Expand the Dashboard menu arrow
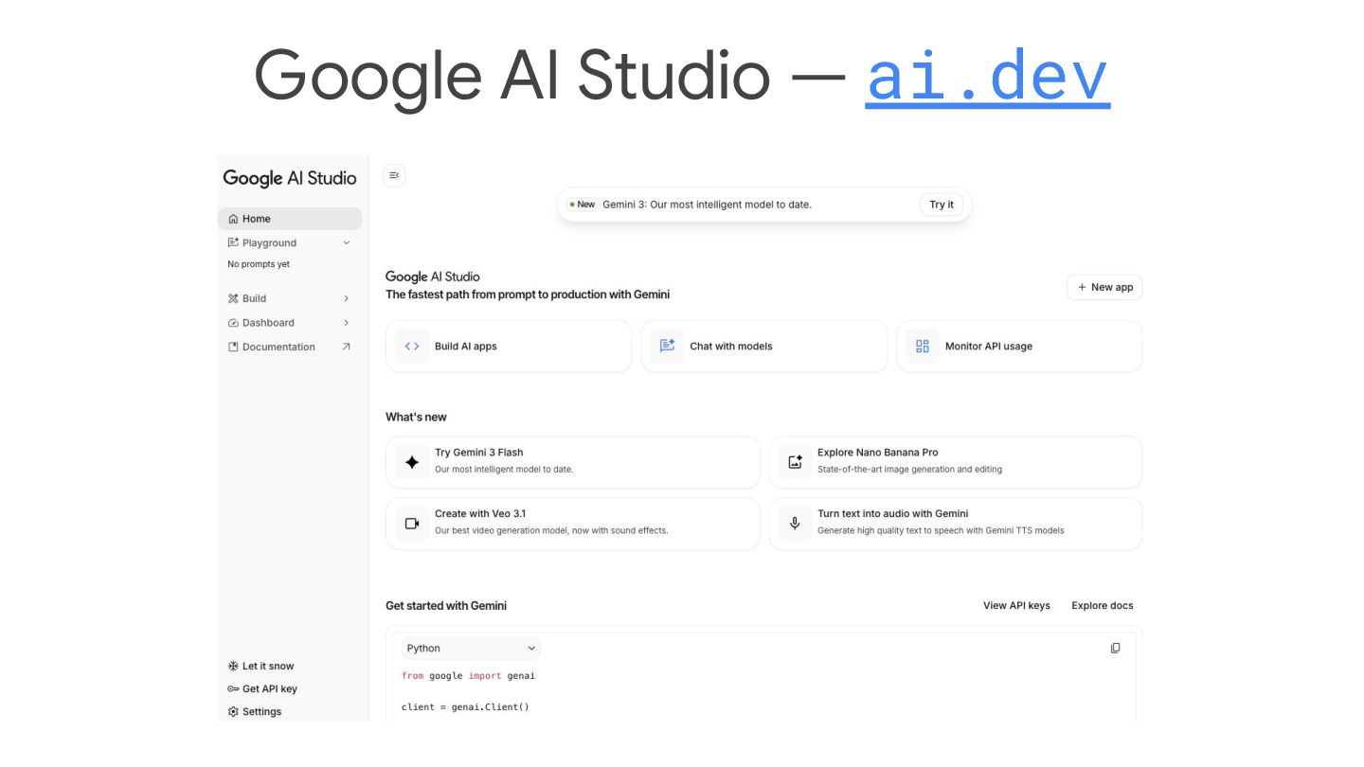This screenshot has height=767, width=1364. tap(347, 323)
